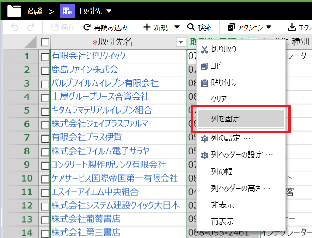The height and width of the screenshot is (238, 312).
Task: Click the 再読み込み reload icon
Action: [x=88, y=27]
